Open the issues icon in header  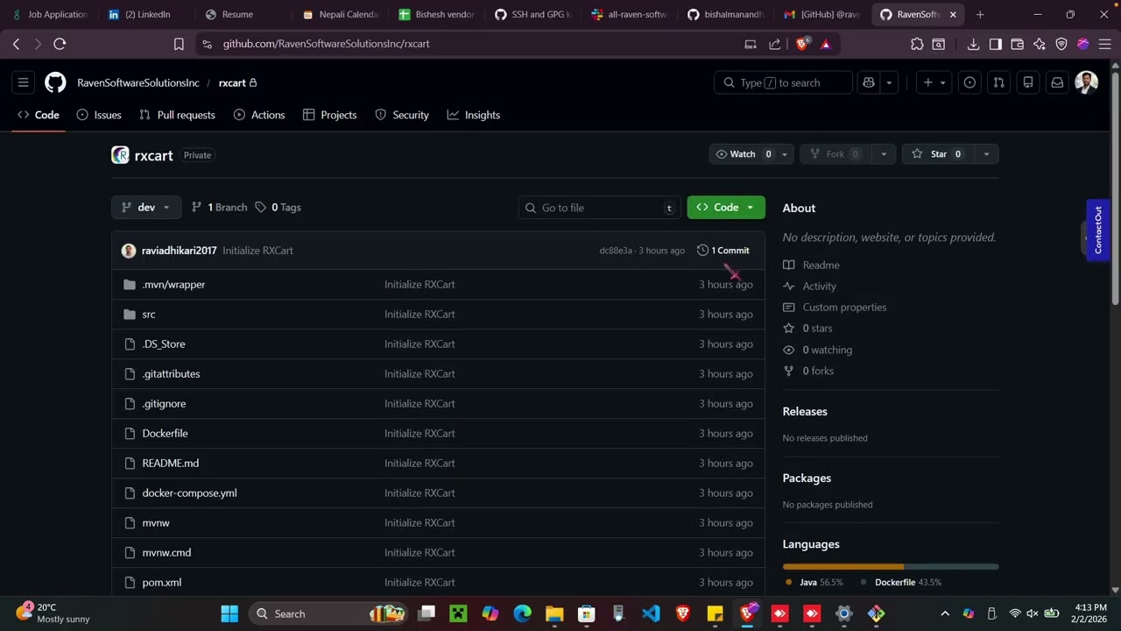coord(969,82)
